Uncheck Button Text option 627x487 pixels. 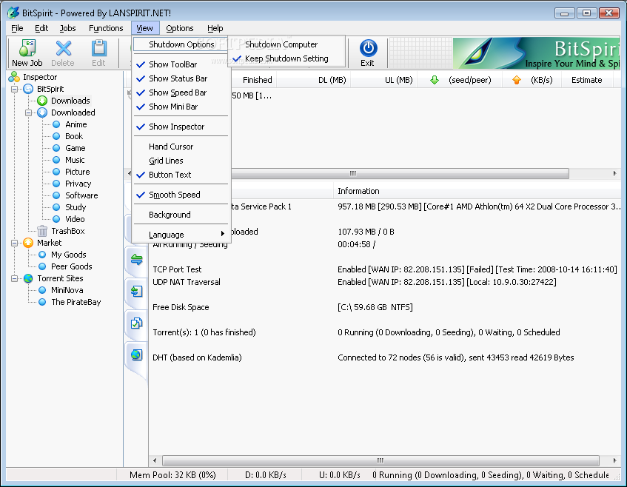pos(181,175)
